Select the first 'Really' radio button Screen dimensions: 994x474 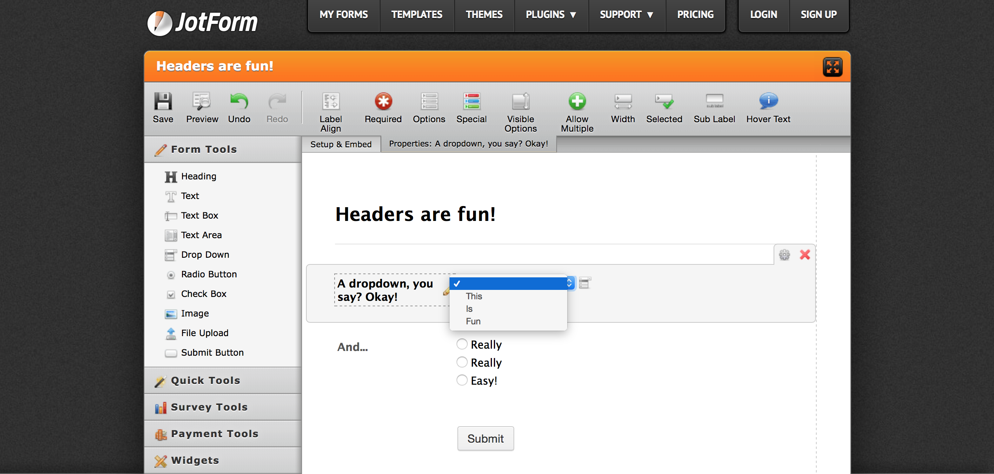click(x=462, y=344)
